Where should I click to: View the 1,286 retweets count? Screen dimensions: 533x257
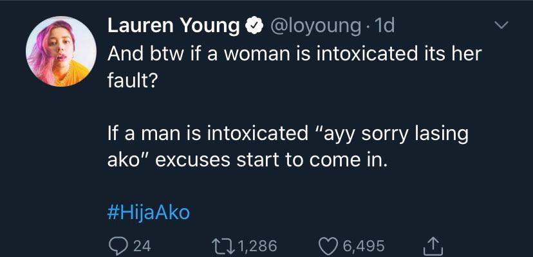click(x=257, y=245)
